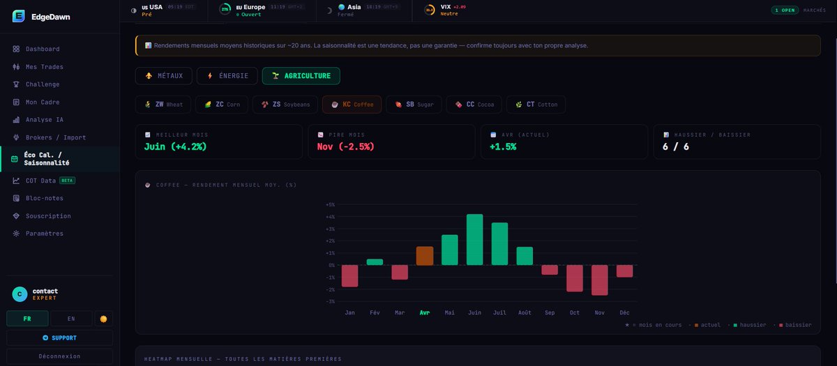The width and height of the screenshot is (837, 366).
Task: Click the VIX gauge ring icon
Action: pyautogui.click(x=430, y=10)
